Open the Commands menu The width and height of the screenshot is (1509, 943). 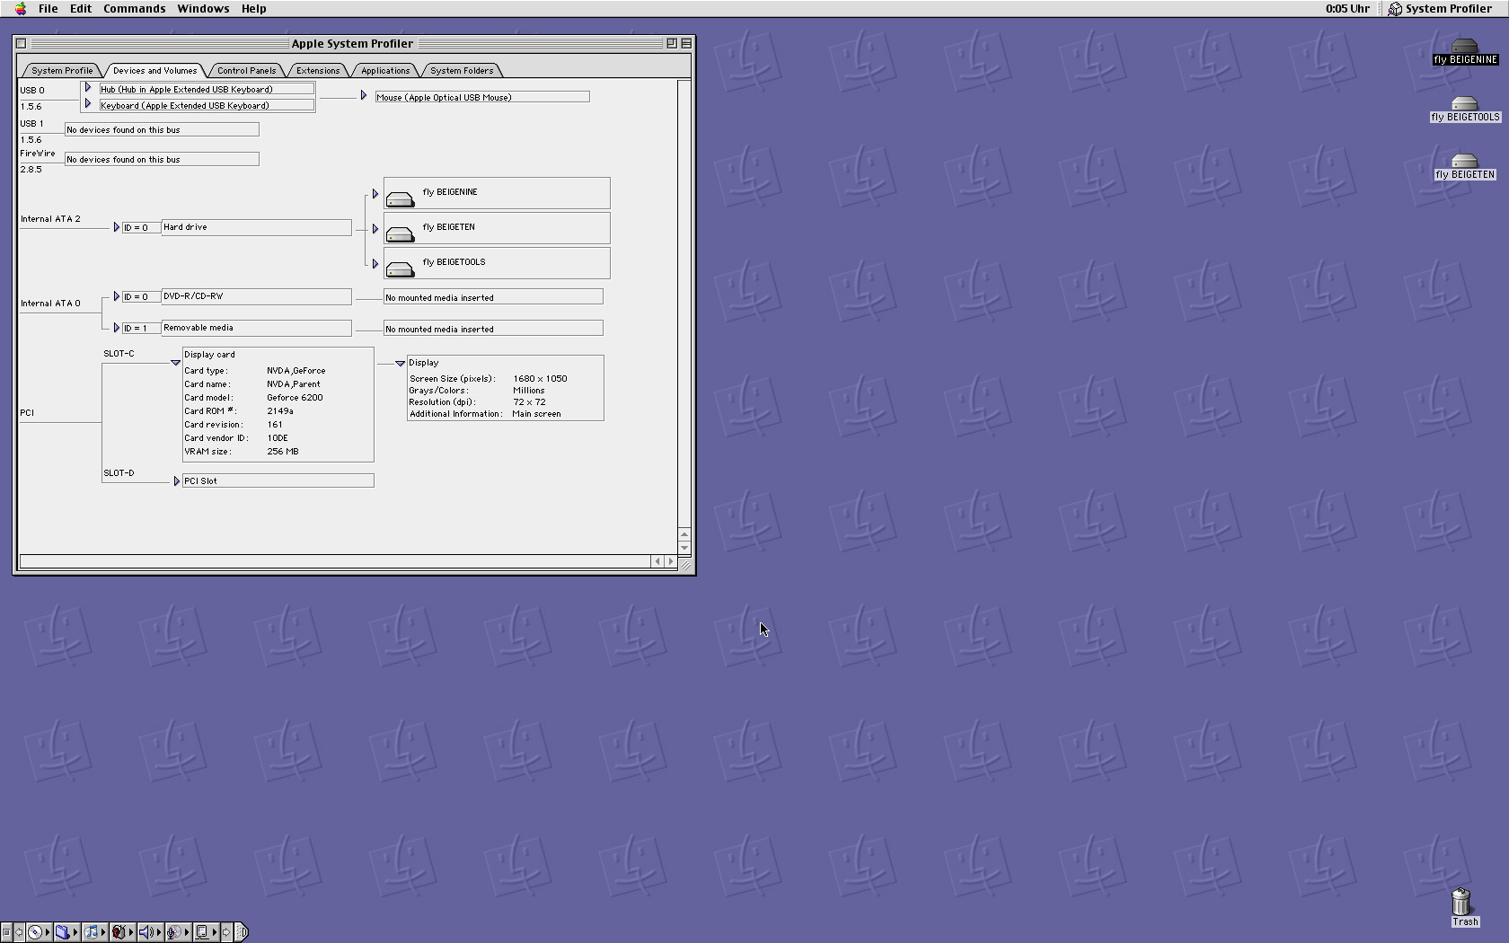click(135, 9)
